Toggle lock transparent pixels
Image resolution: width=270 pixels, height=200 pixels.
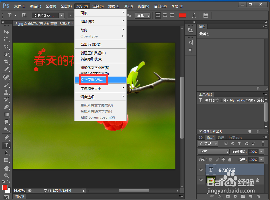[x=211, y=160]
